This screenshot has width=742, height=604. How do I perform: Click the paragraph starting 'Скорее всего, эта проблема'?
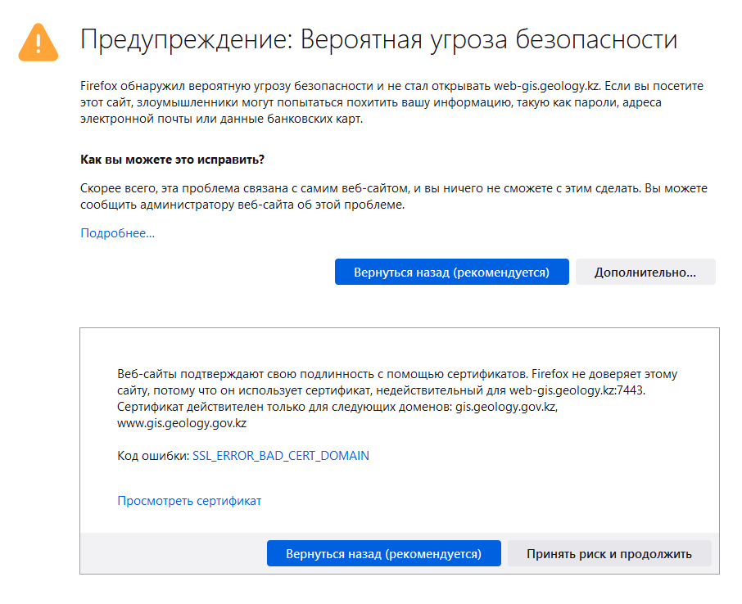393,196
